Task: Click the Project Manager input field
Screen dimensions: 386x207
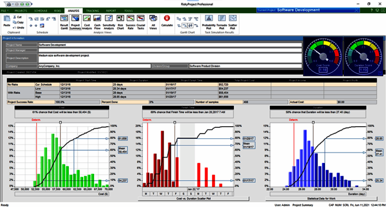Action: (170, 50)
